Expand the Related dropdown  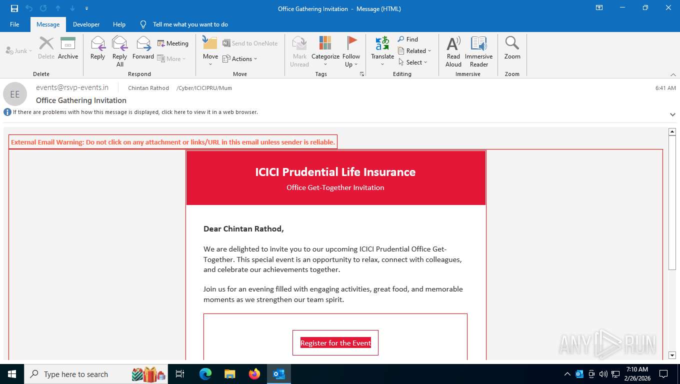click(414, 50)
